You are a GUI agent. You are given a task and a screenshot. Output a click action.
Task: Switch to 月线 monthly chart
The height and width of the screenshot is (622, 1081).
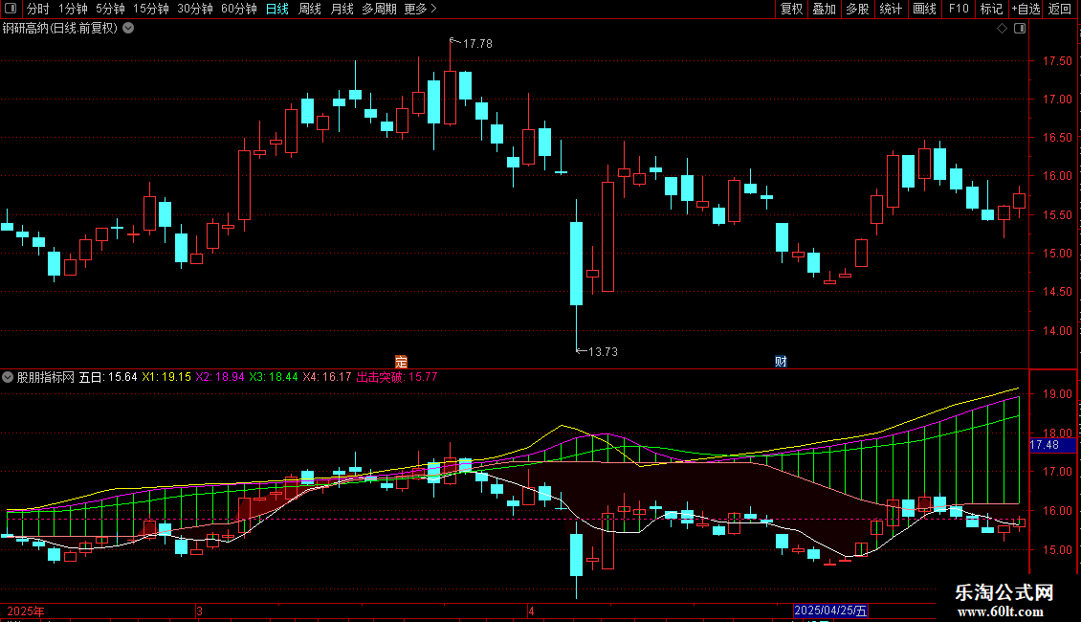pos(342,9)
